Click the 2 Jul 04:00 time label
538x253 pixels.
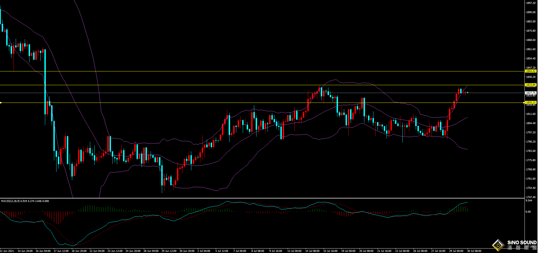(204, 251)
